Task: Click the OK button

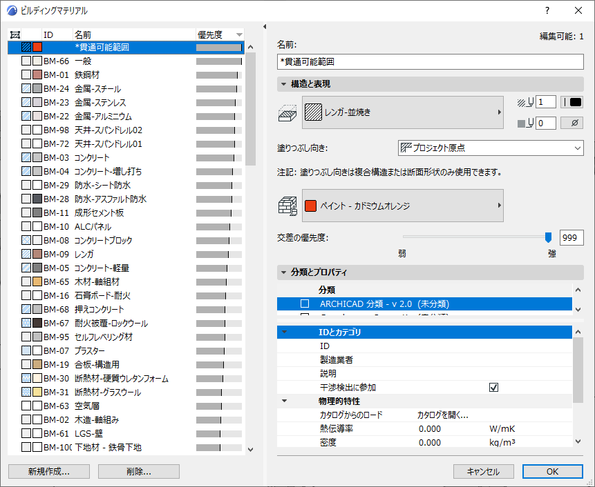Action: click(x=553, y=471)
